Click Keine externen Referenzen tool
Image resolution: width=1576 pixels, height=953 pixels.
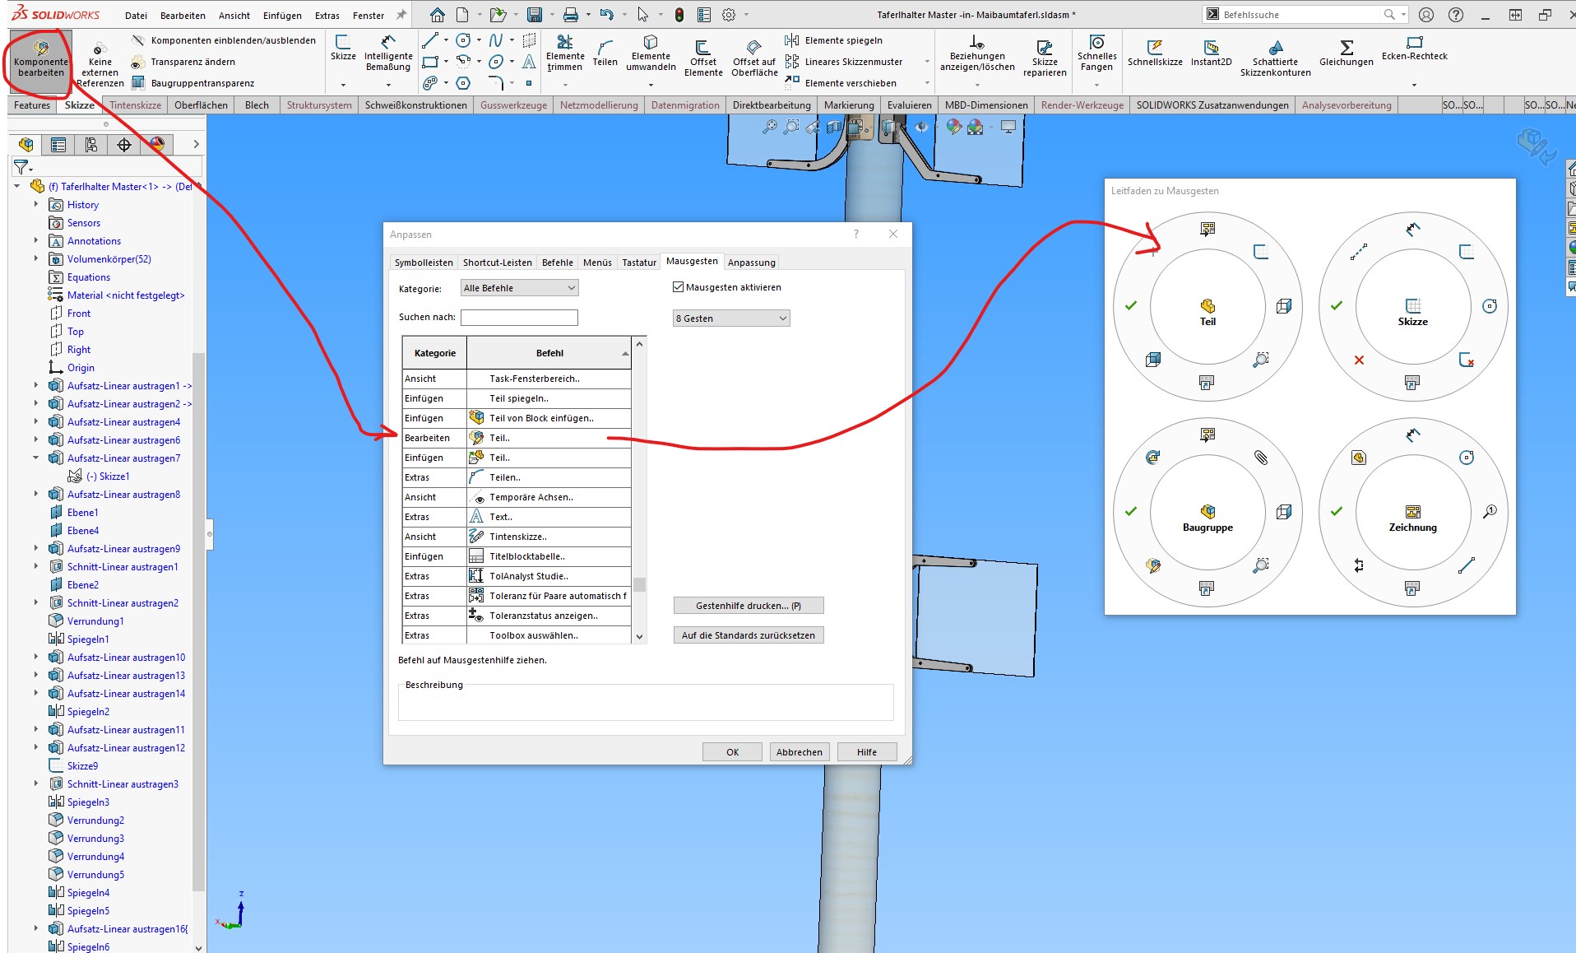point(100,64)
